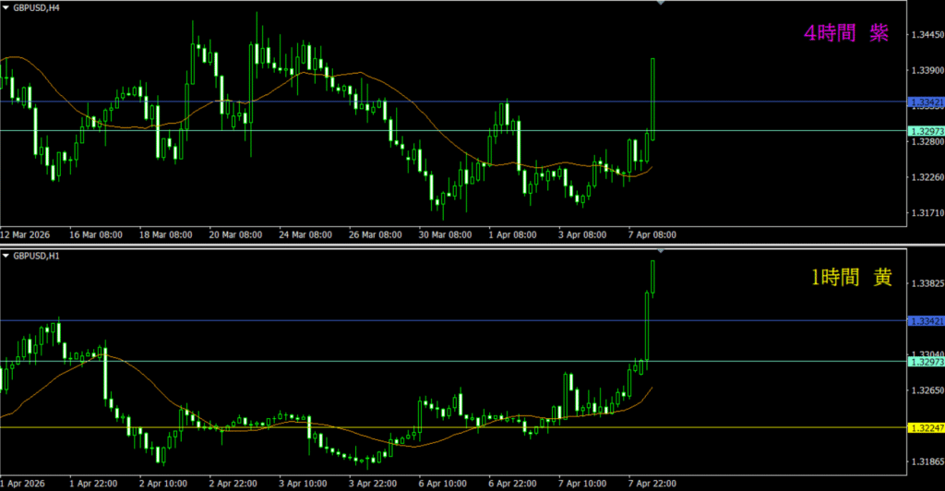Select the yellow 1.32247 price tag
Screen dimensions: 945x491
point(926,427)
